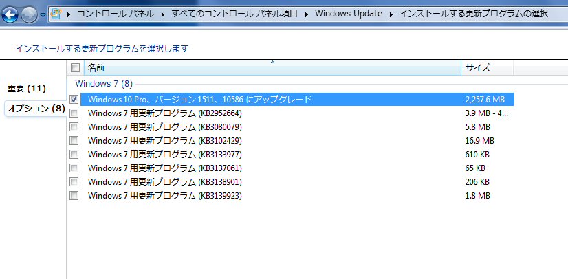This screenshot has height=279, width=568.
Task: Expand arrow after コントロール パネル breadcrumb
Action: tap(163, 14)
